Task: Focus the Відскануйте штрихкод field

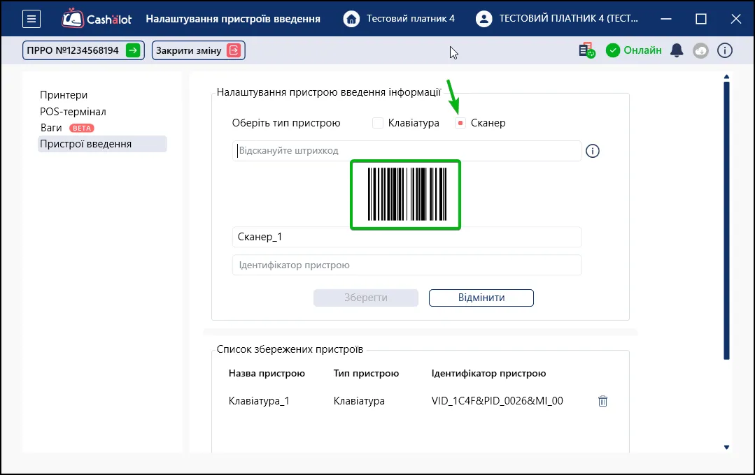Action: click(407, 151)
